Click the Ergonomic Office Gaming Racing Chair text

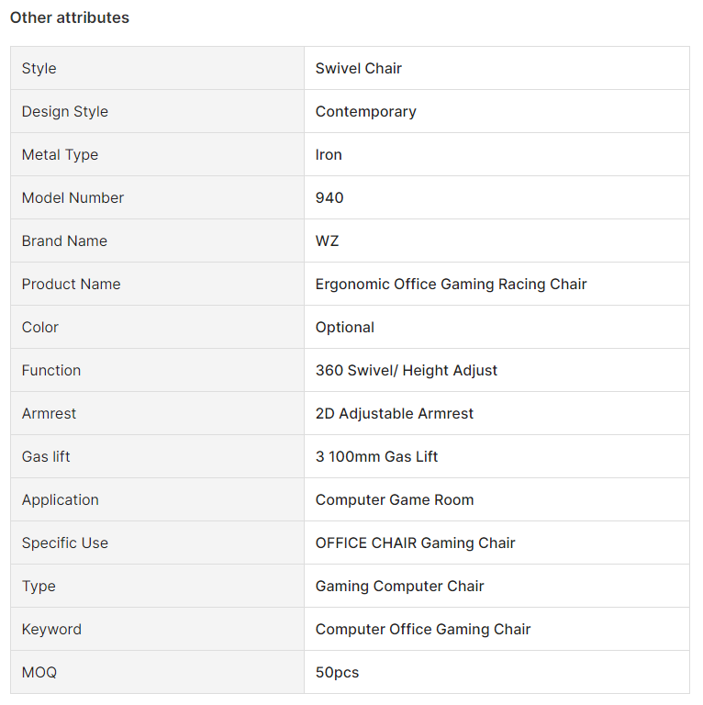pyautogui.click(x=451, y=285)
